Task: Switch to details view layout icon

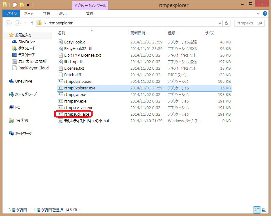Action: pos(257,210)
